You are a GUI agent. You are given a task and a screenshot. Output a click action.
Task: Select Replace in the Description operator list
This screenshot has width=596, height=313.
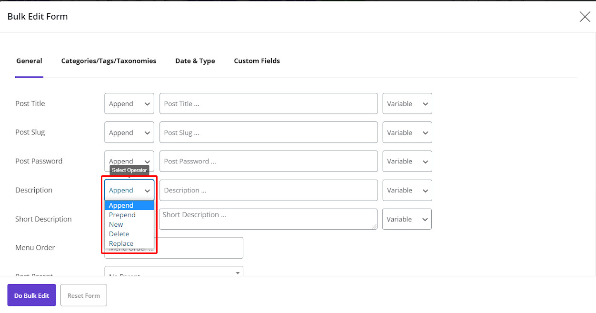[x=120, y=243]
